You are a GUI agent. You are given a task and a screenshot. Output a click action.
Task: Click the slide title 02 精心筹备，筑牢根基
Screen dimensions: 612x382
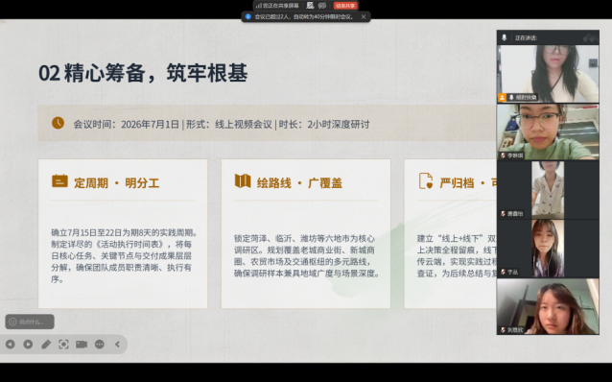(143, 73)
